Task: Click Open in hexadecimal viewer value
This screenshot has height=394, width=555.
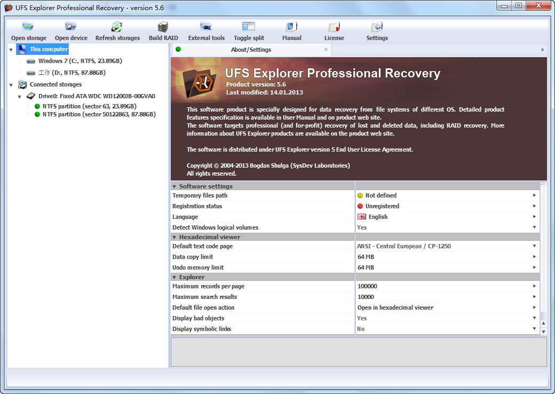Action: [395, 308]
